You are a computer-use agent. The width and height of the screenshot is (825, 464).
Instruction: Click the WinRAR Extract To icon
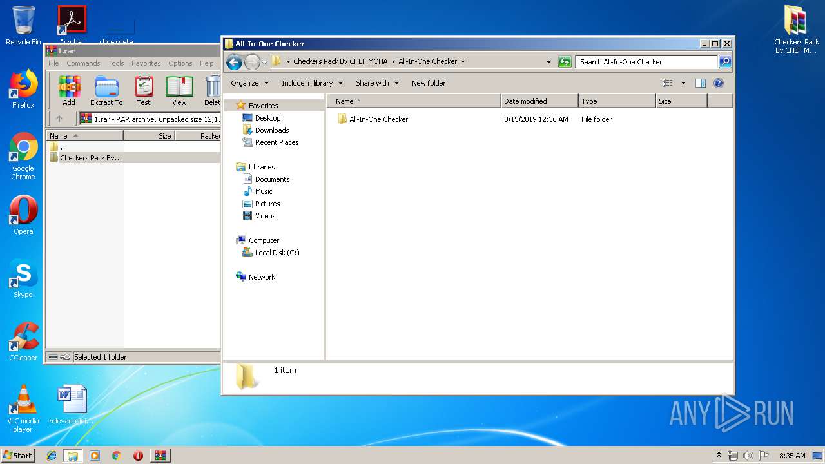tap(106, 91)
